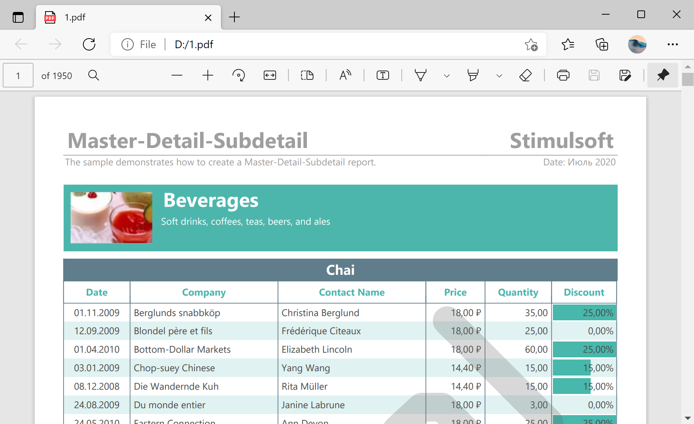Click the Company column header
The height and width of the screenshot is (424, 694).
point(204,293)
